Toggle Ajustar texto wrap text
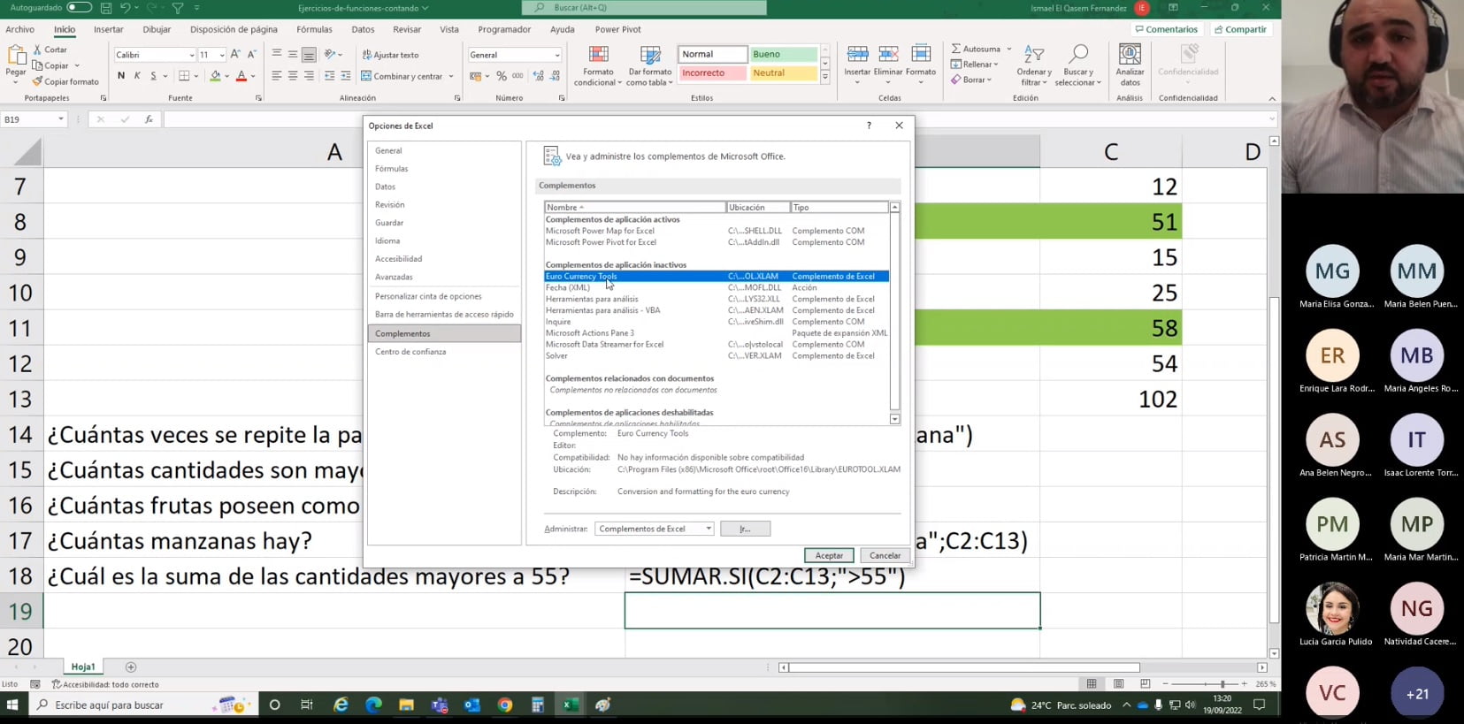This screenshot has width=1464, height=724. 390,55
